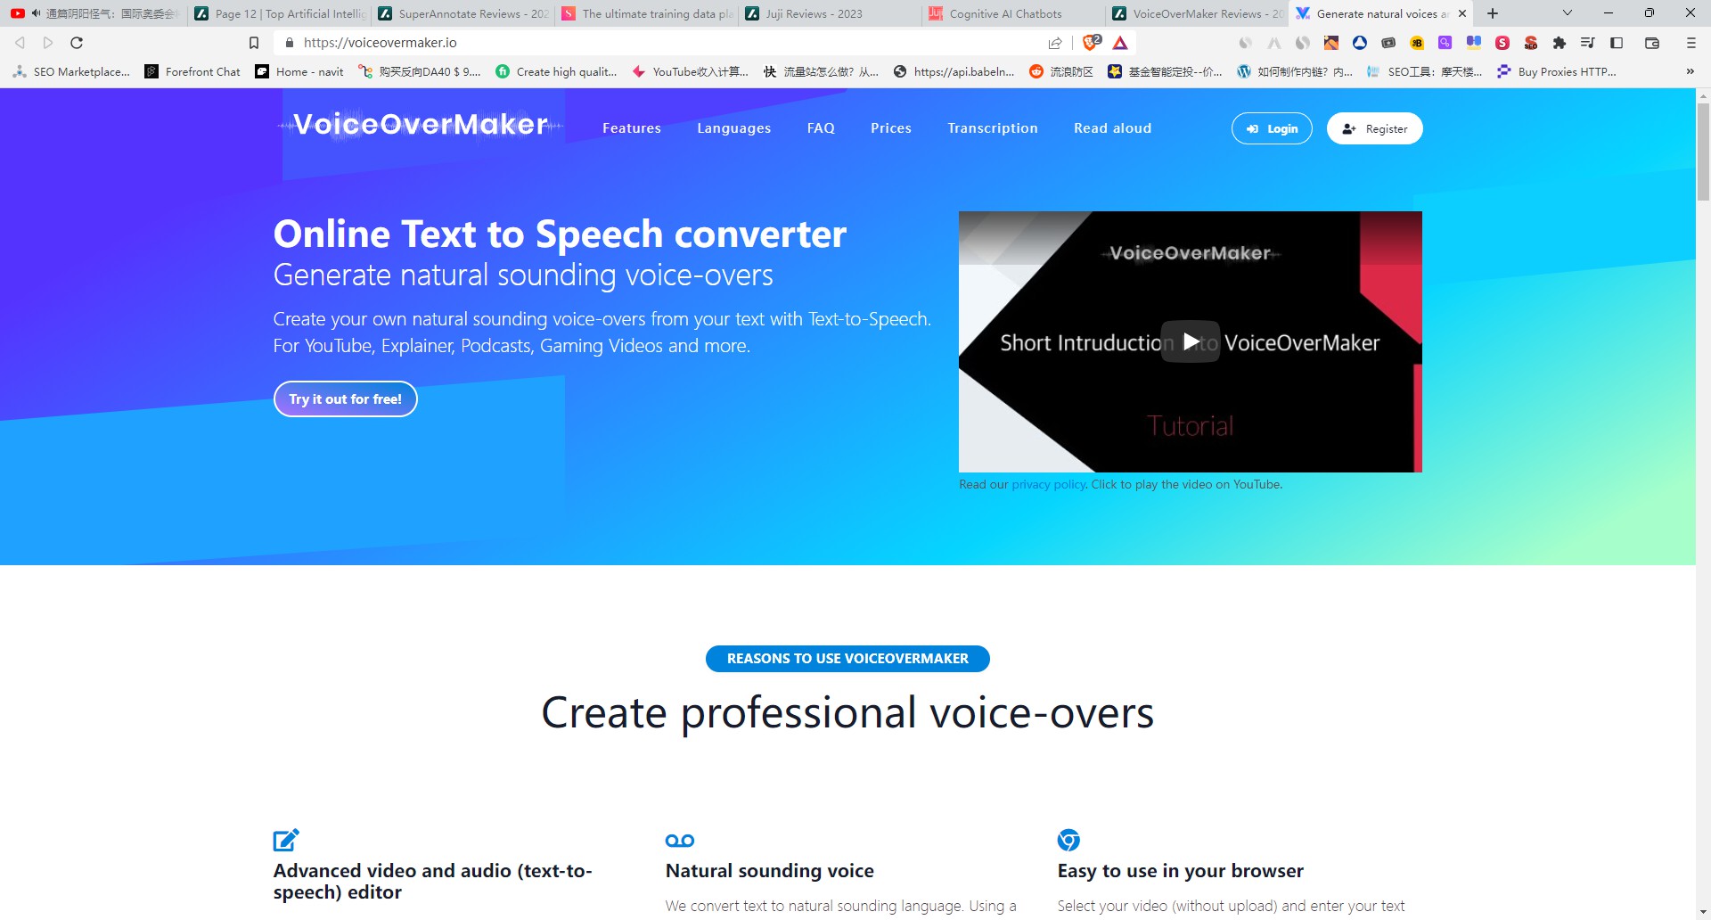Image resolution: width=1711 pixels, height=920 pixels.
Task: Open the Create high quality bookmark
Action: pos(556,71)
